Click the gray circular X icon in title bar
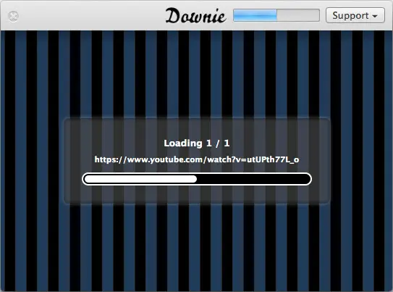Screen dimensions: 393x292 pyautogui.click(x=13, y=17)
